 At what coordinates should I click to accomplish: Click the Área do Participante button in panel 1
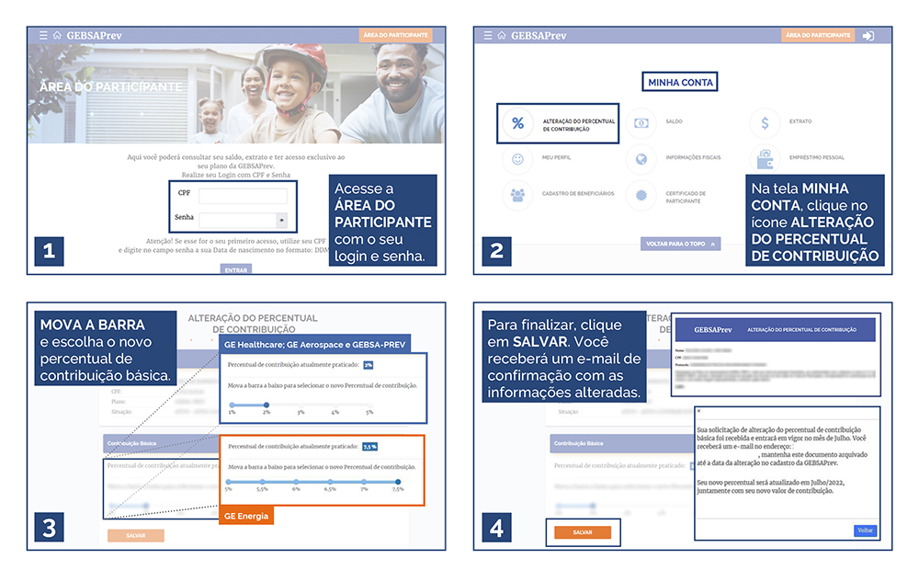395,35
